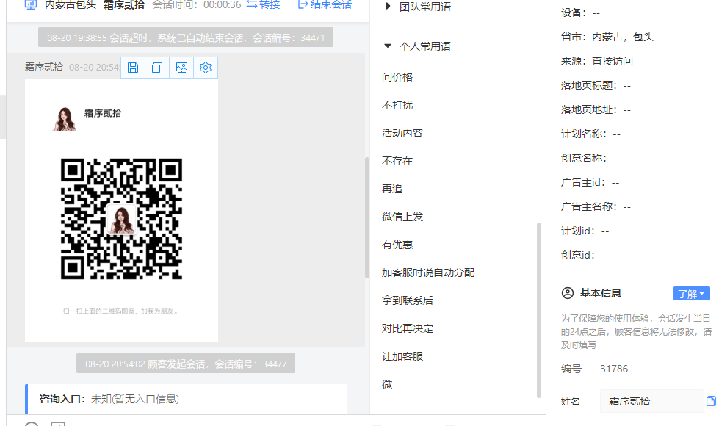
Task: Choose the 微 phrase at the list bottom
Action: (x=387, y=384)
